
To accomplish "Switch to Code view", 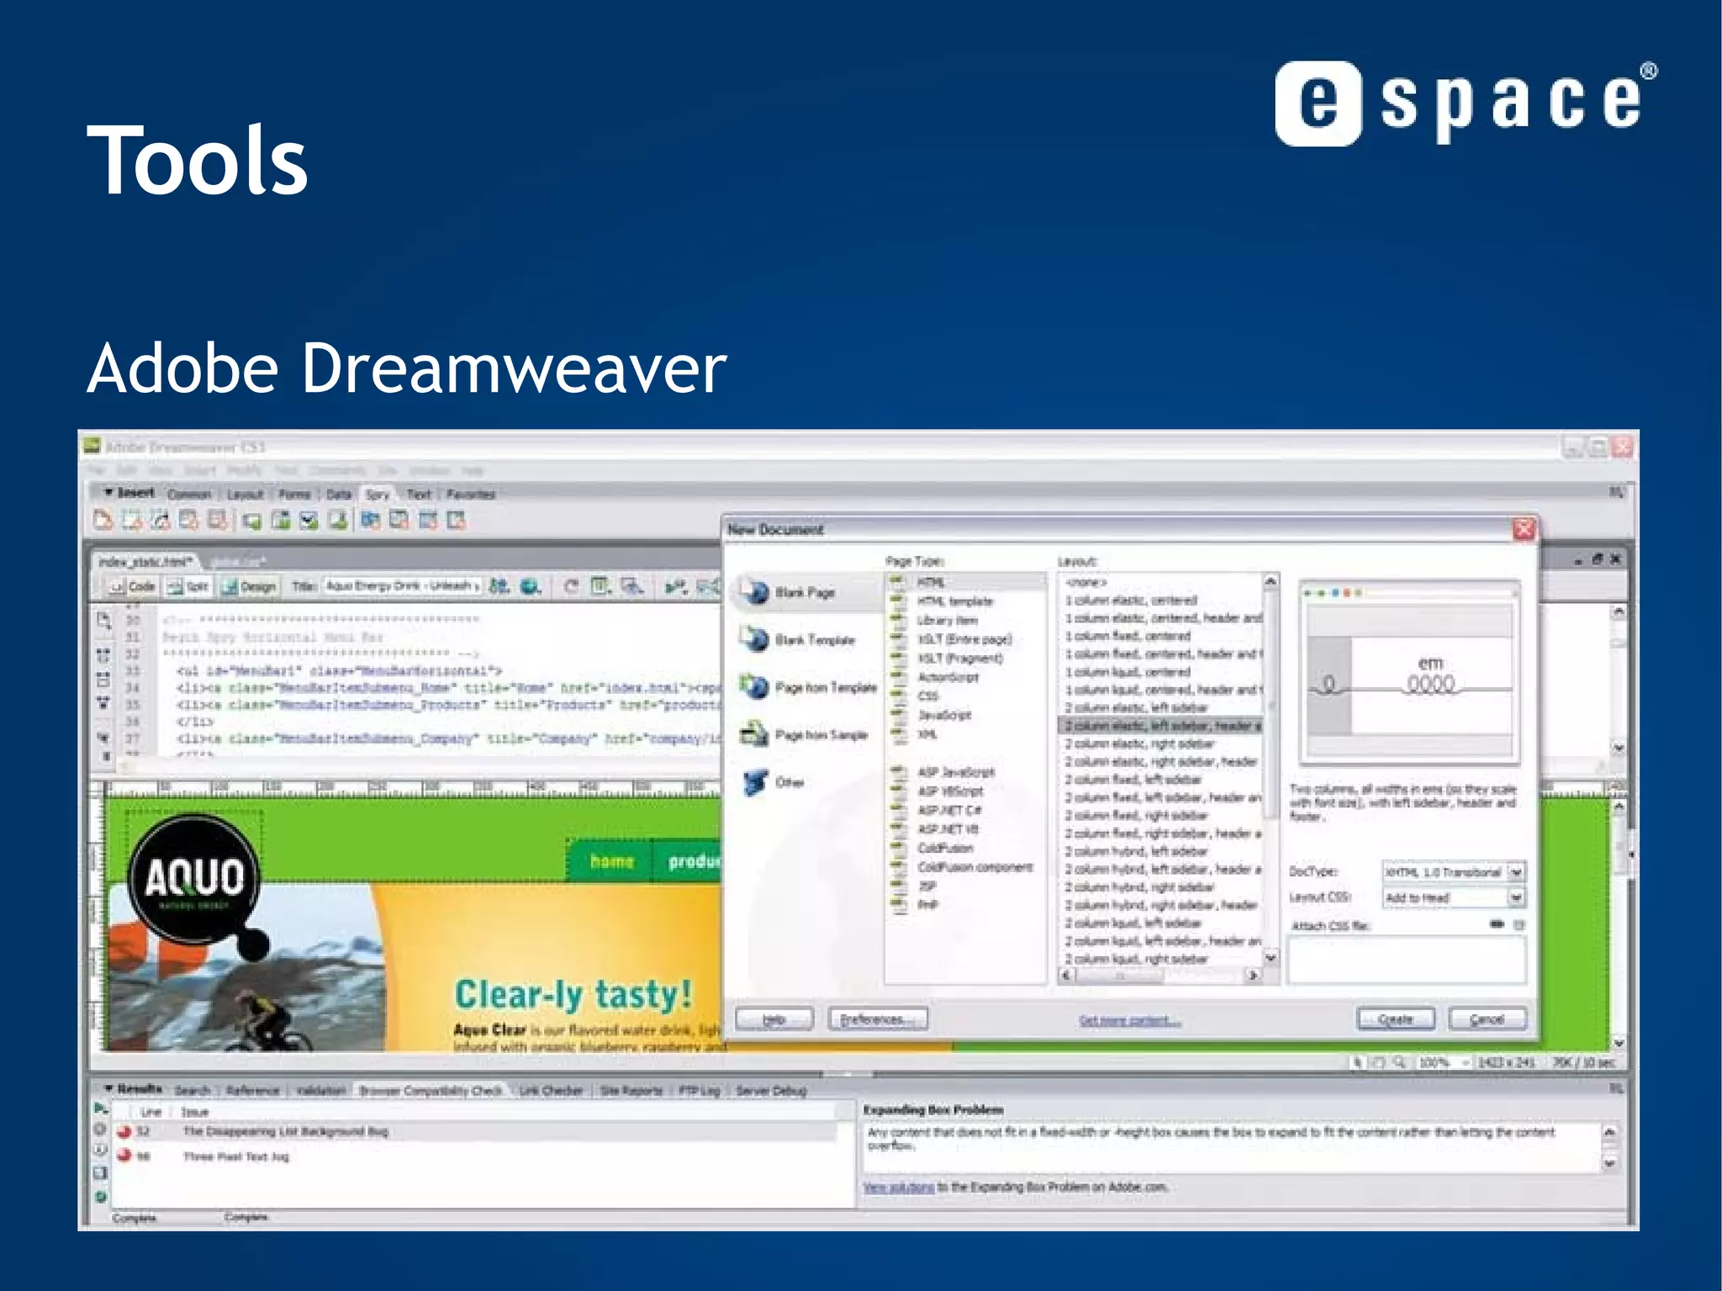I will (x=133, y=586).
